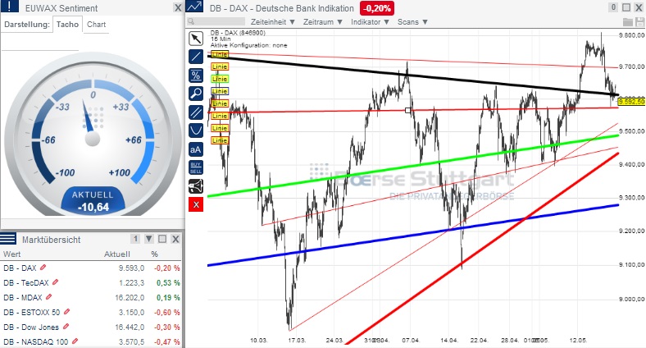Close the EUWAX Sentiment panel

[x=178, y=8]
